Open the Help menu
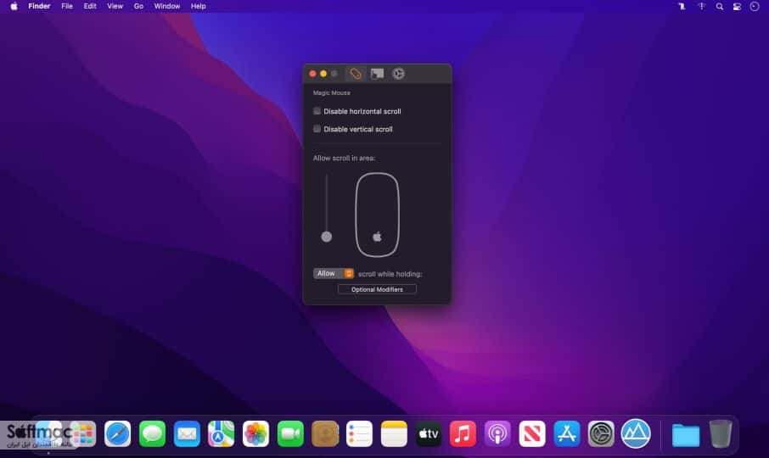The width and height of the screenshot is (769, 458). click(x=198, y=7)
